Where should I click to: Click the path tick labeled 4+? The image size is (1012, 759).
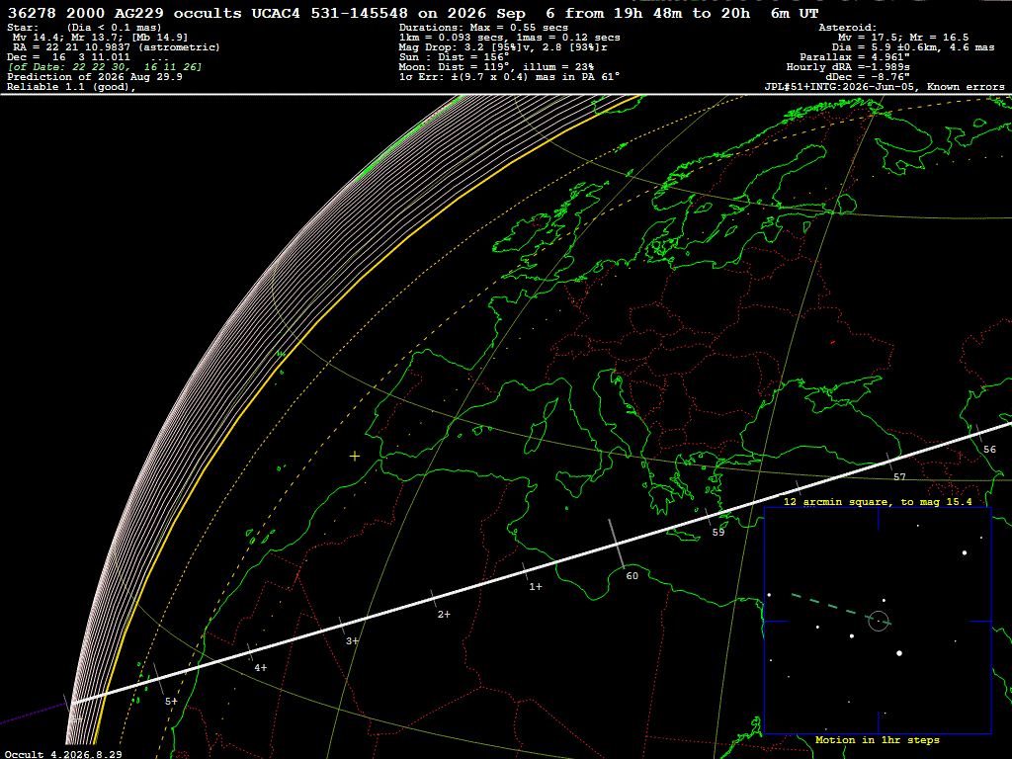(x=261, y=668)
